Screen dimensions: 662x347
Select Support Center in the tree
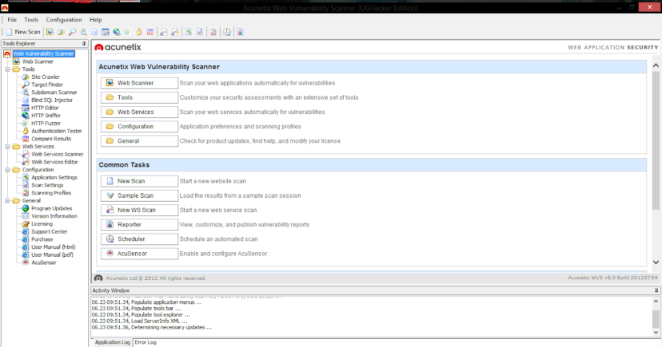click(49, 231)
